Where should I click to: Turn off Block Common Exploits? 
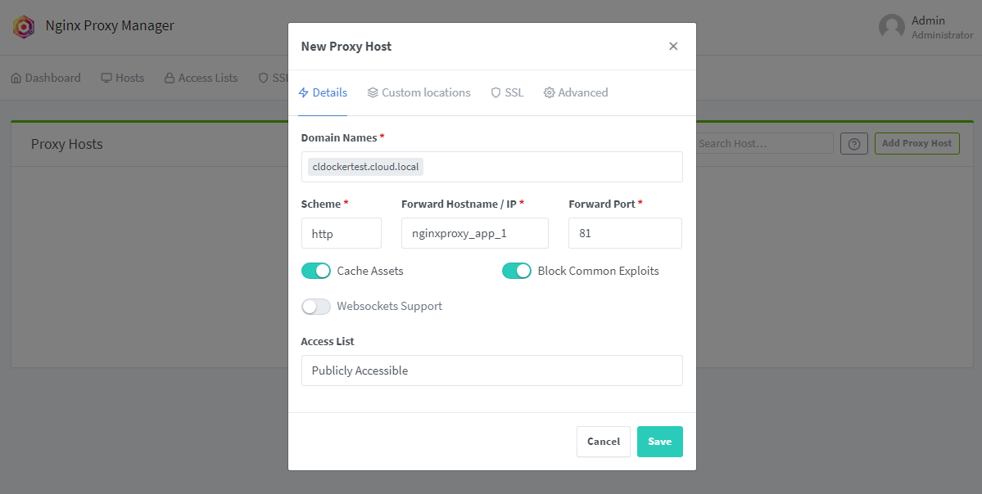tap(517, 270)
